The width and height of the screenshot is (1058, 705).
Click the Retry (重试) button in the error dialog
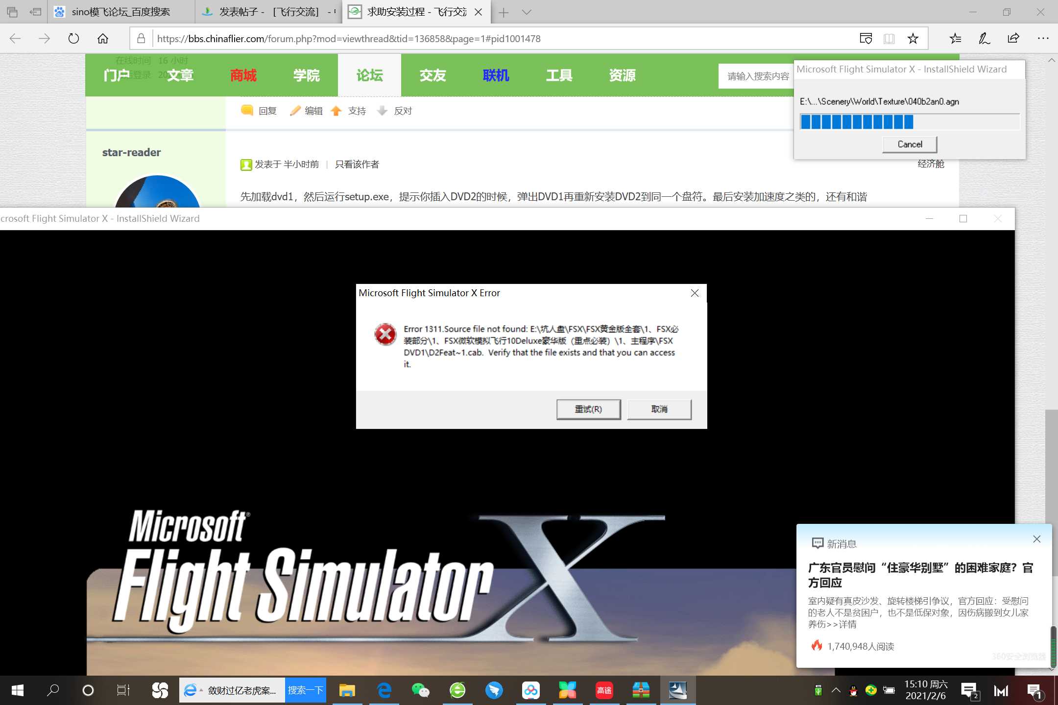pos(588,409)
